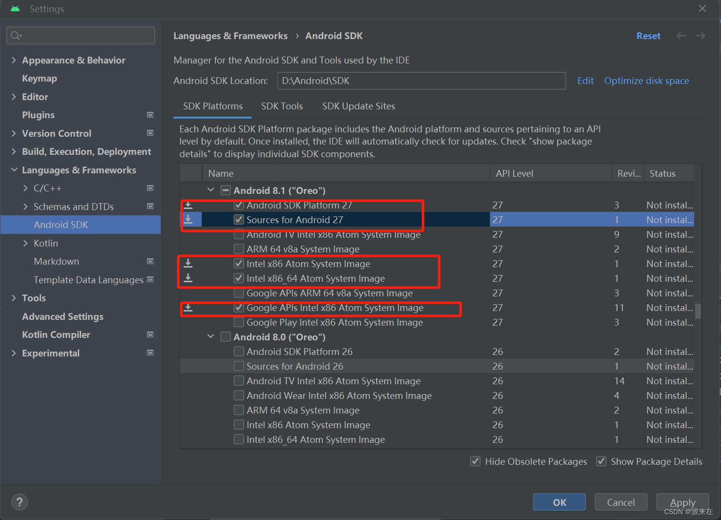Open Advanced Settings page
The image size is (721, 520).
coord(63,316)
